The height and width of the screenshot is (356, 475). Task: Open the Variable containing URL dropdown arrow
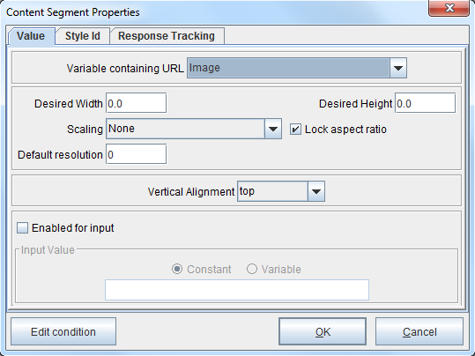[x=397, y=68]
